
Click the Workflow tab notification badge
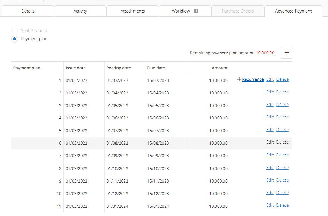click(196, 11)
